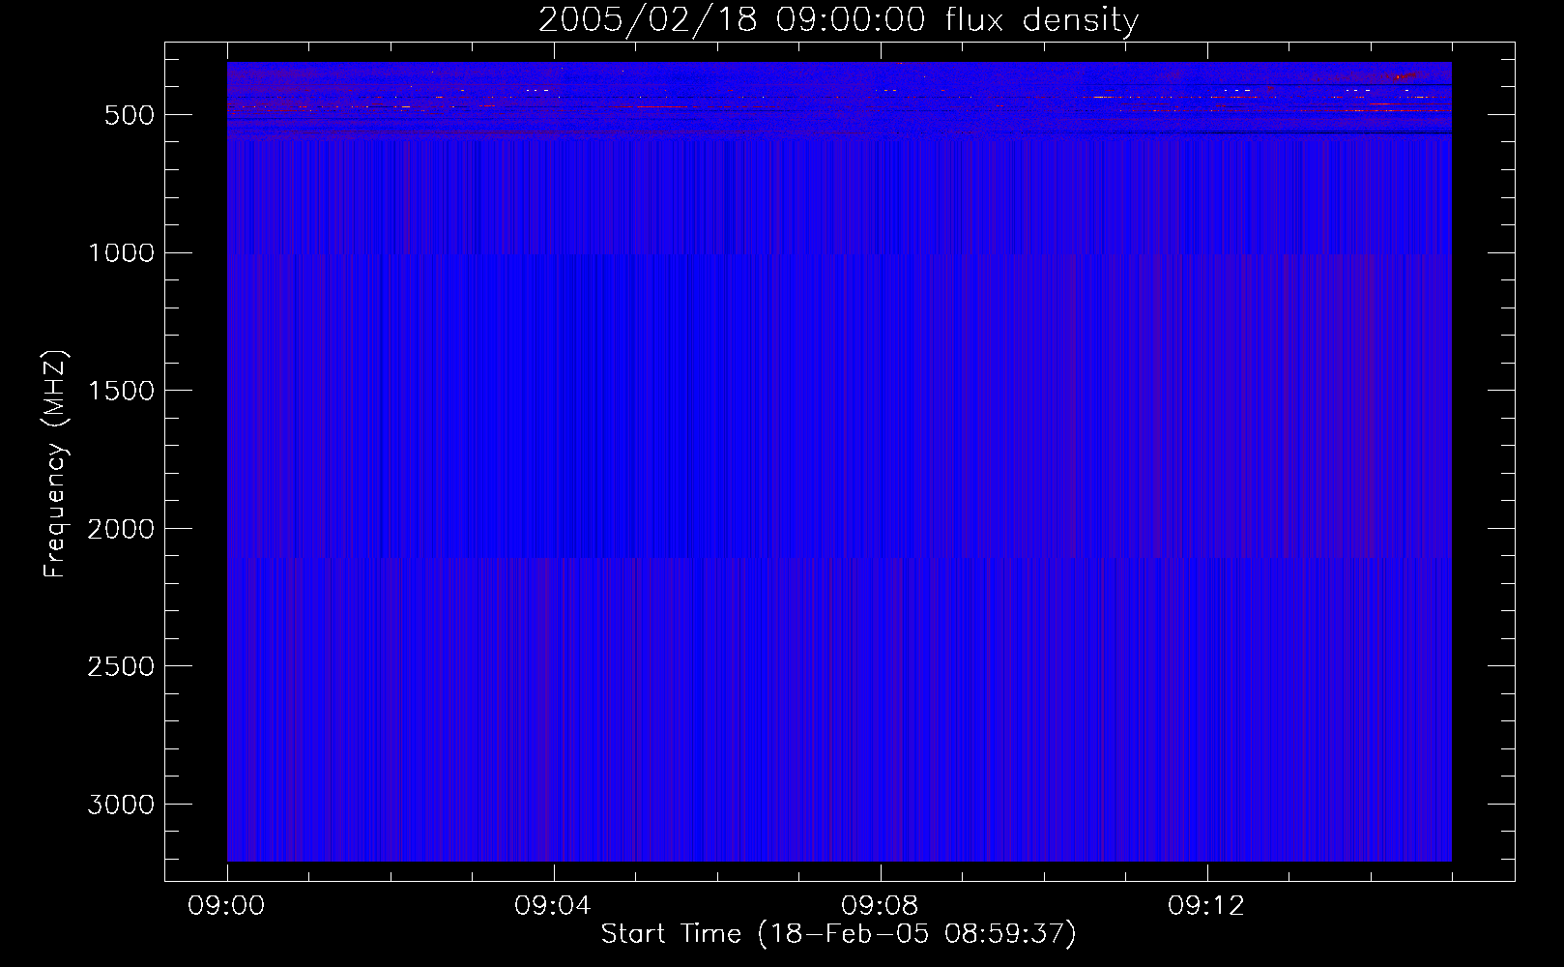This screenshot has height=967, width=1564.
Task: Pick the 09:12 time tick label
Action: tap(1206, 906)
